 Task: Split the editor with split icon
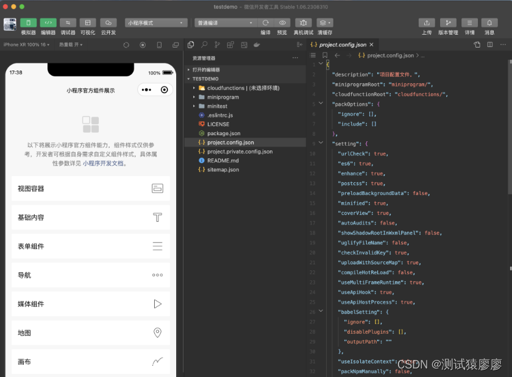point(490,44)
